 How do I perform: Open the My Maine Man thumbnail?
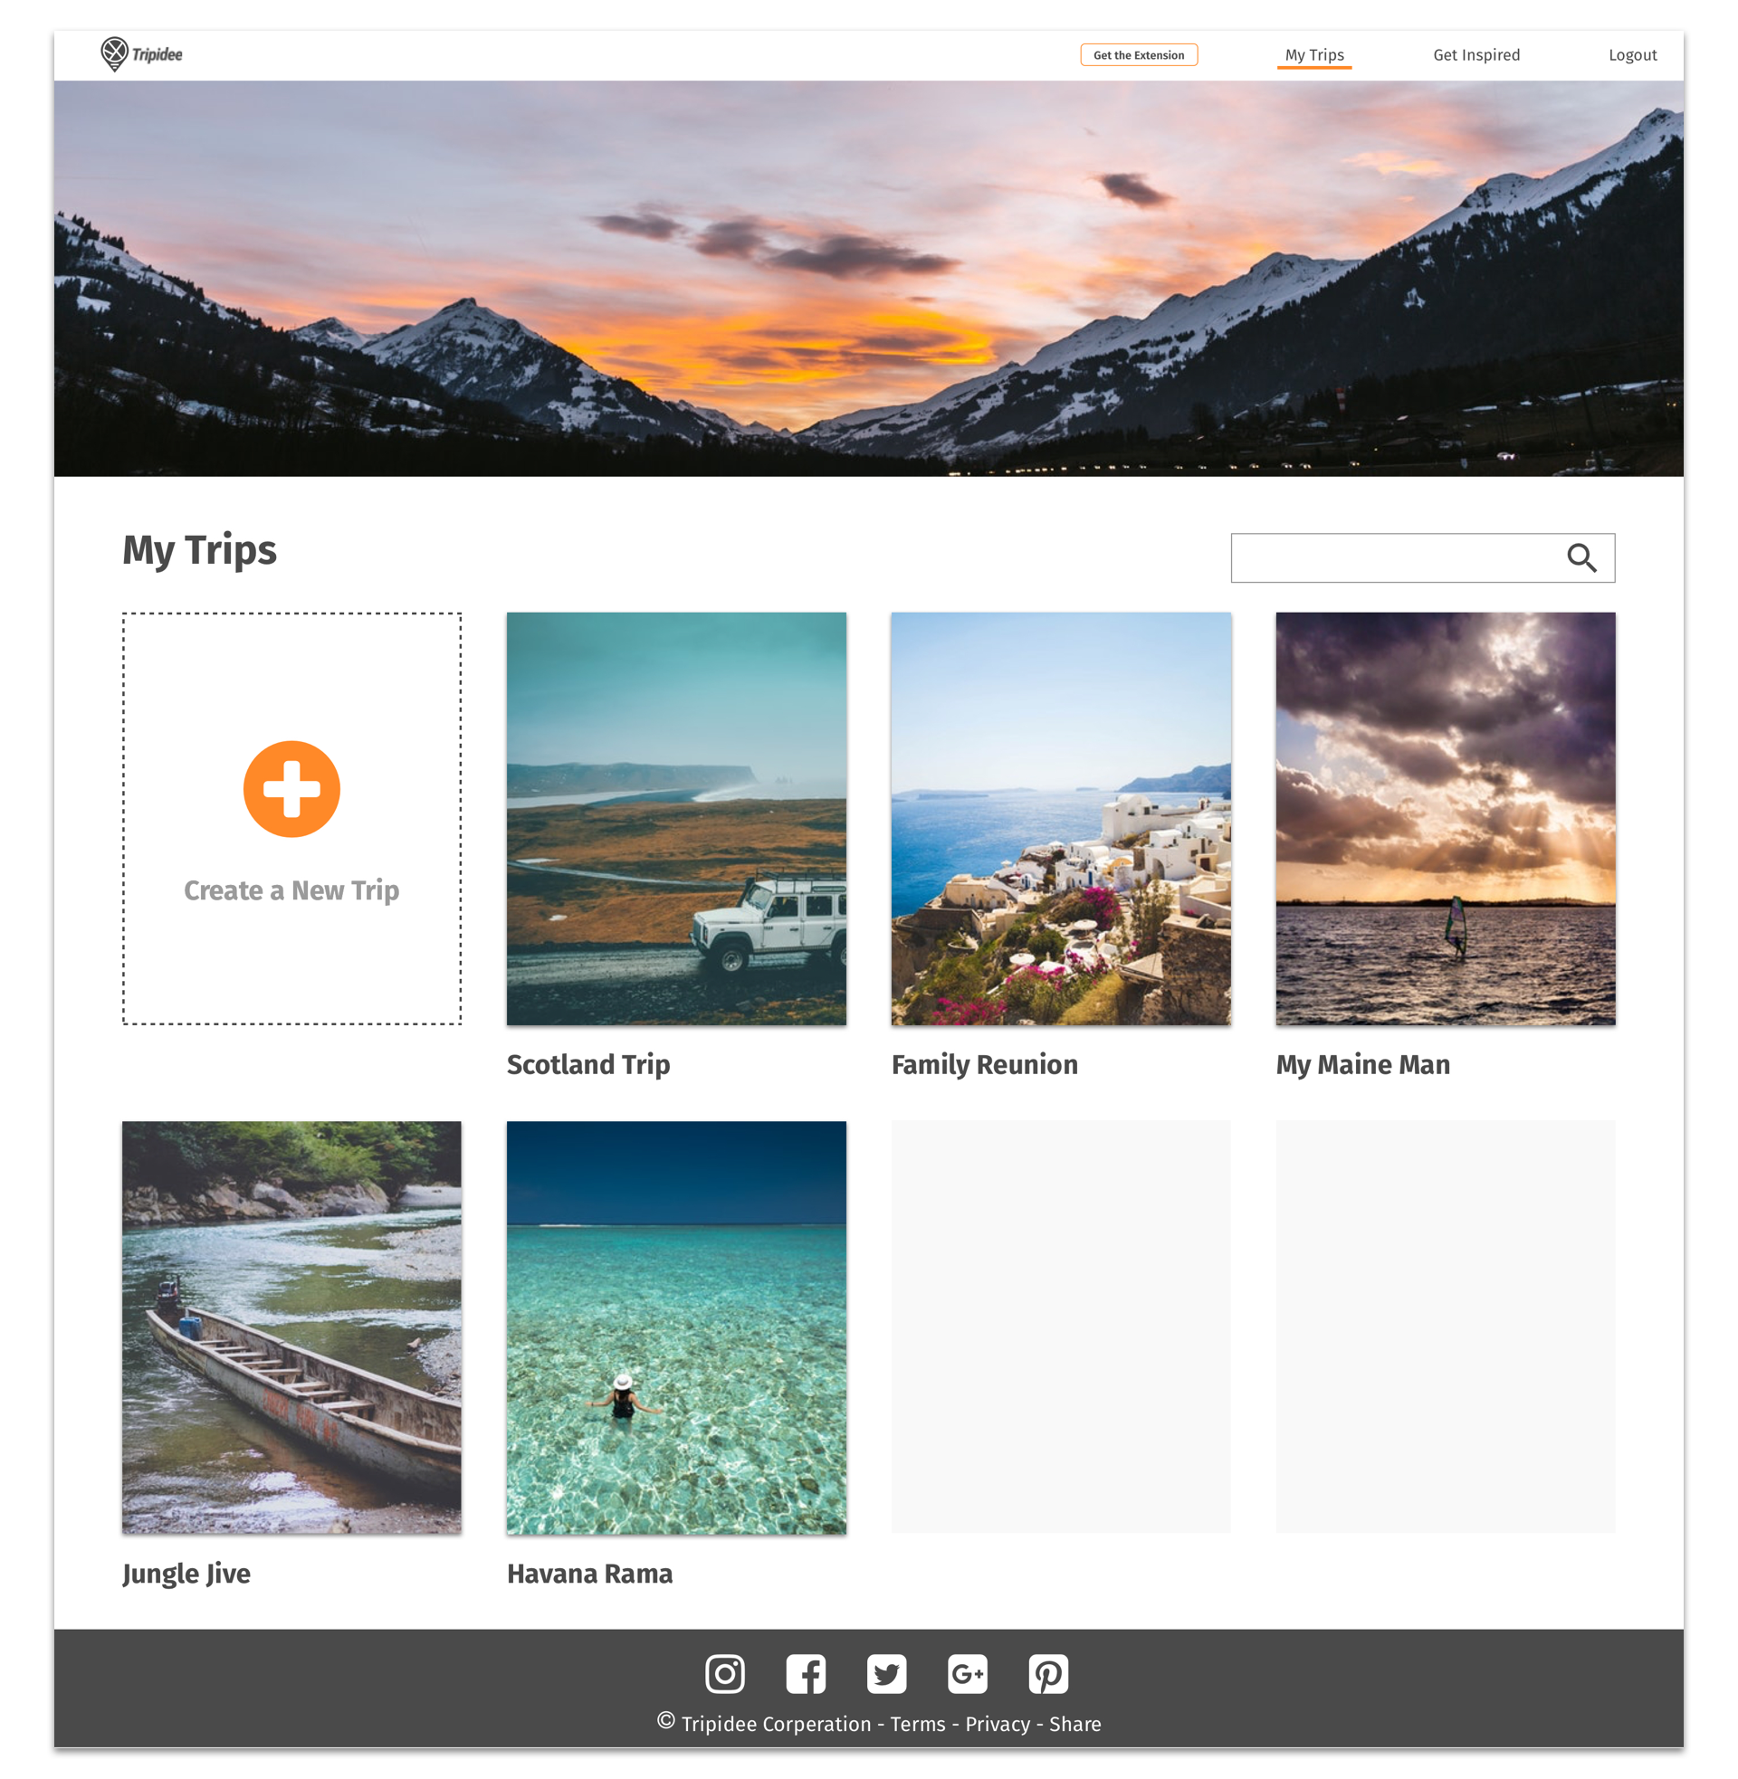1445,818
